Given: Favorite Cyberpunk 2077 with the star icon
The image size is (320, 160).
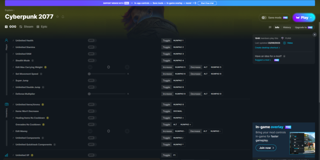Looking at the screenshot, I should [58, 17].
